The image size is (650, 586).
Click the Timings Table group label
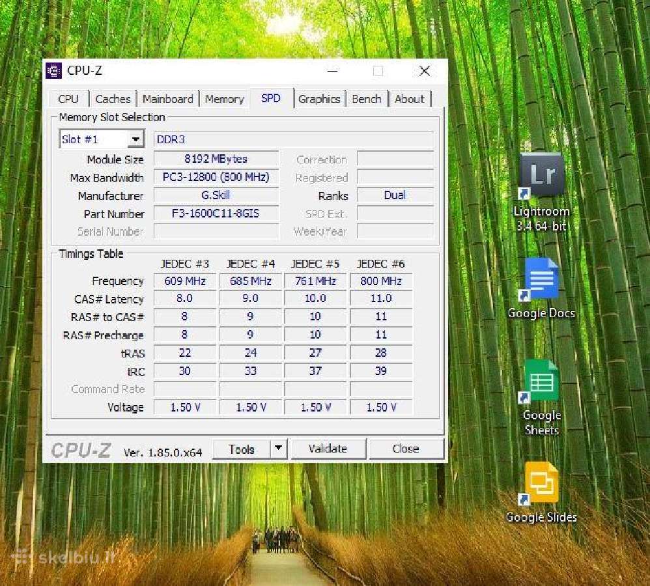91,254
